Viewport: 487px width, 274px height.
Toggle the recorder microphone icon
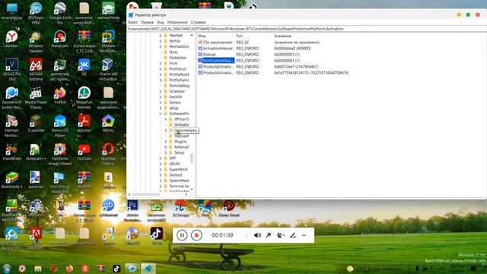click(x=269, y=235)
